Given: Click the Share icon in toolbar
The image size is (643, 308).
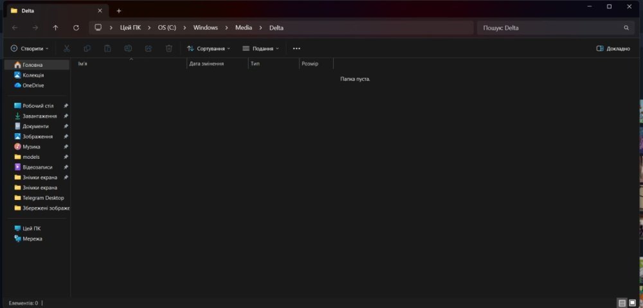Looking at the screenshot, I should click(149, 48).
